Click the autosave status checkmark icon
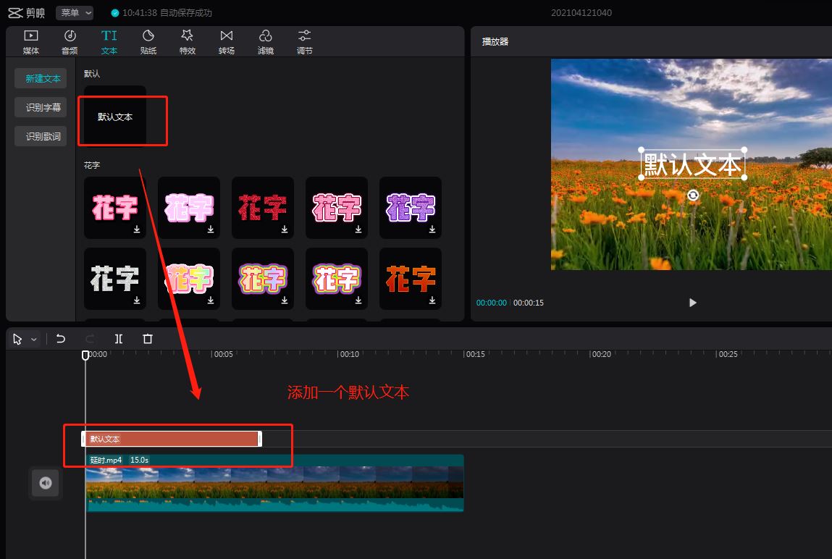 (115, 13)
